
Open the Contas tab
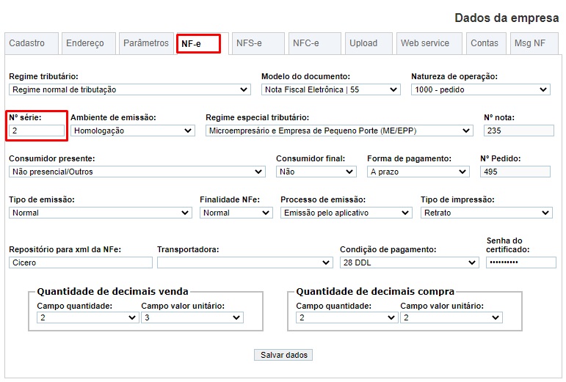[486, 43]
